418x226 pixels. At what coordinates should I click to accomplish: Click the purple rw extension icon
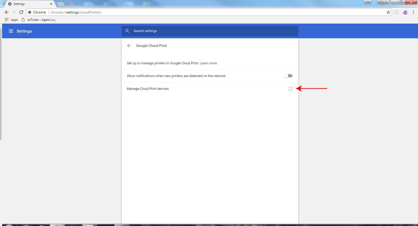pyautogui.click(x=405, y=12)
